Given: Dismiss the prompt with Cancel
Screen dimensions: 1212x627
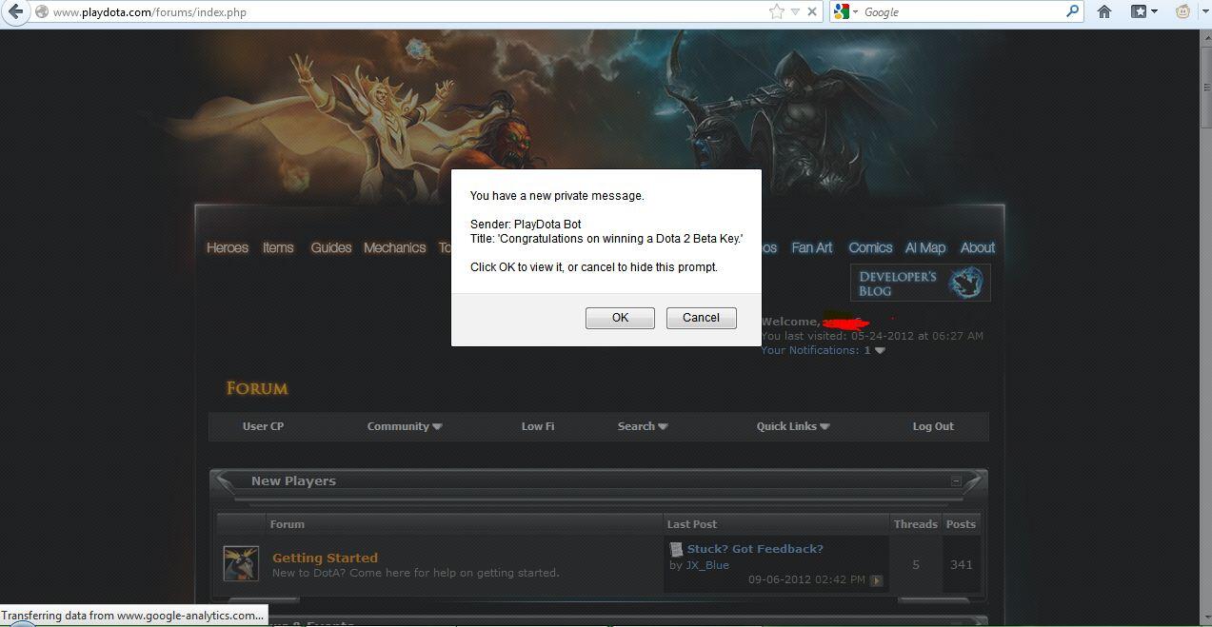Looking at the screenshot, I should (702, 318).
